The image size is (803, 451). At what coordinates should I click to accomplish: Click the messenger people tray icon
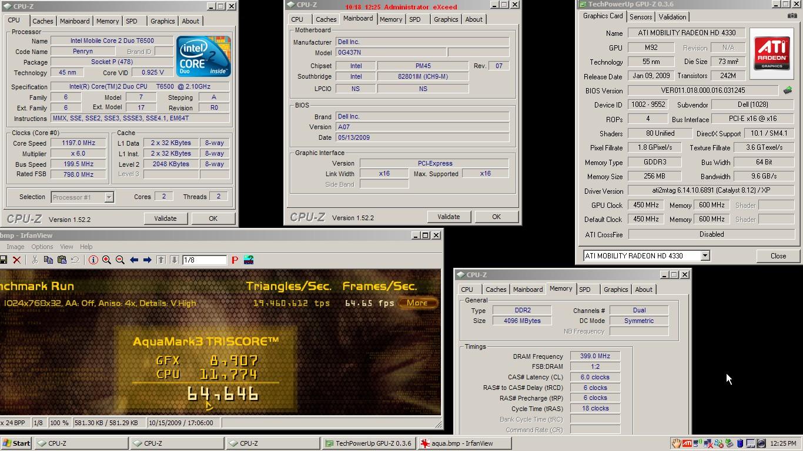pos(718,443)
